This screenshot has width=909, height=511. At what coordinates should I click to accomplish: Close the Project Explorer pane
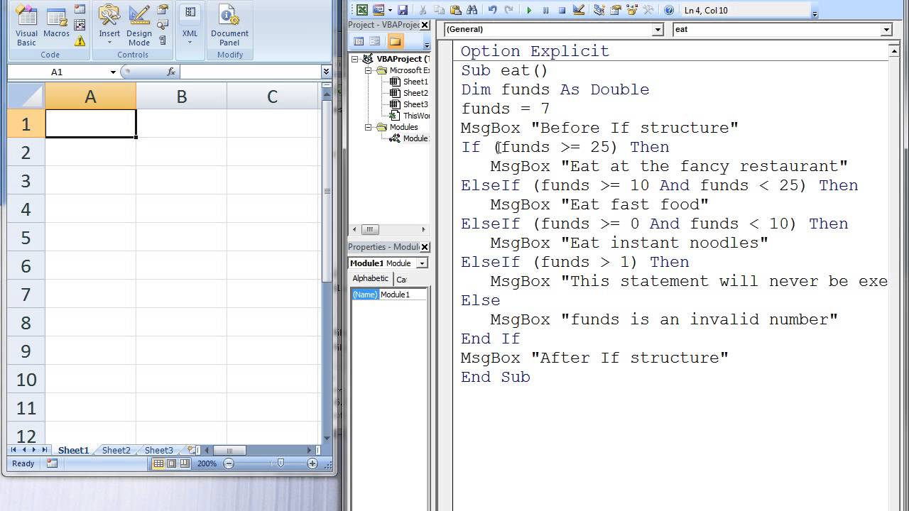425,25
